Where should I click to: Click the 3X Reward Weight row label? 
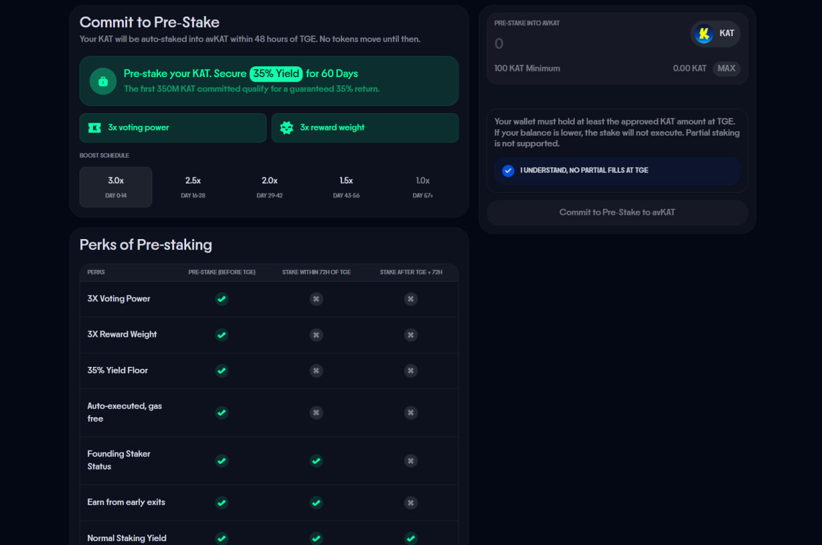tap(122, 335)
